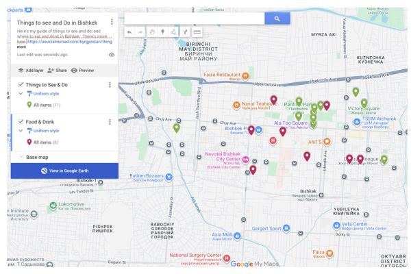The image size is (411, 274).
Task: Click National Surgery Center hospital icon
Action: click(227, 258)
